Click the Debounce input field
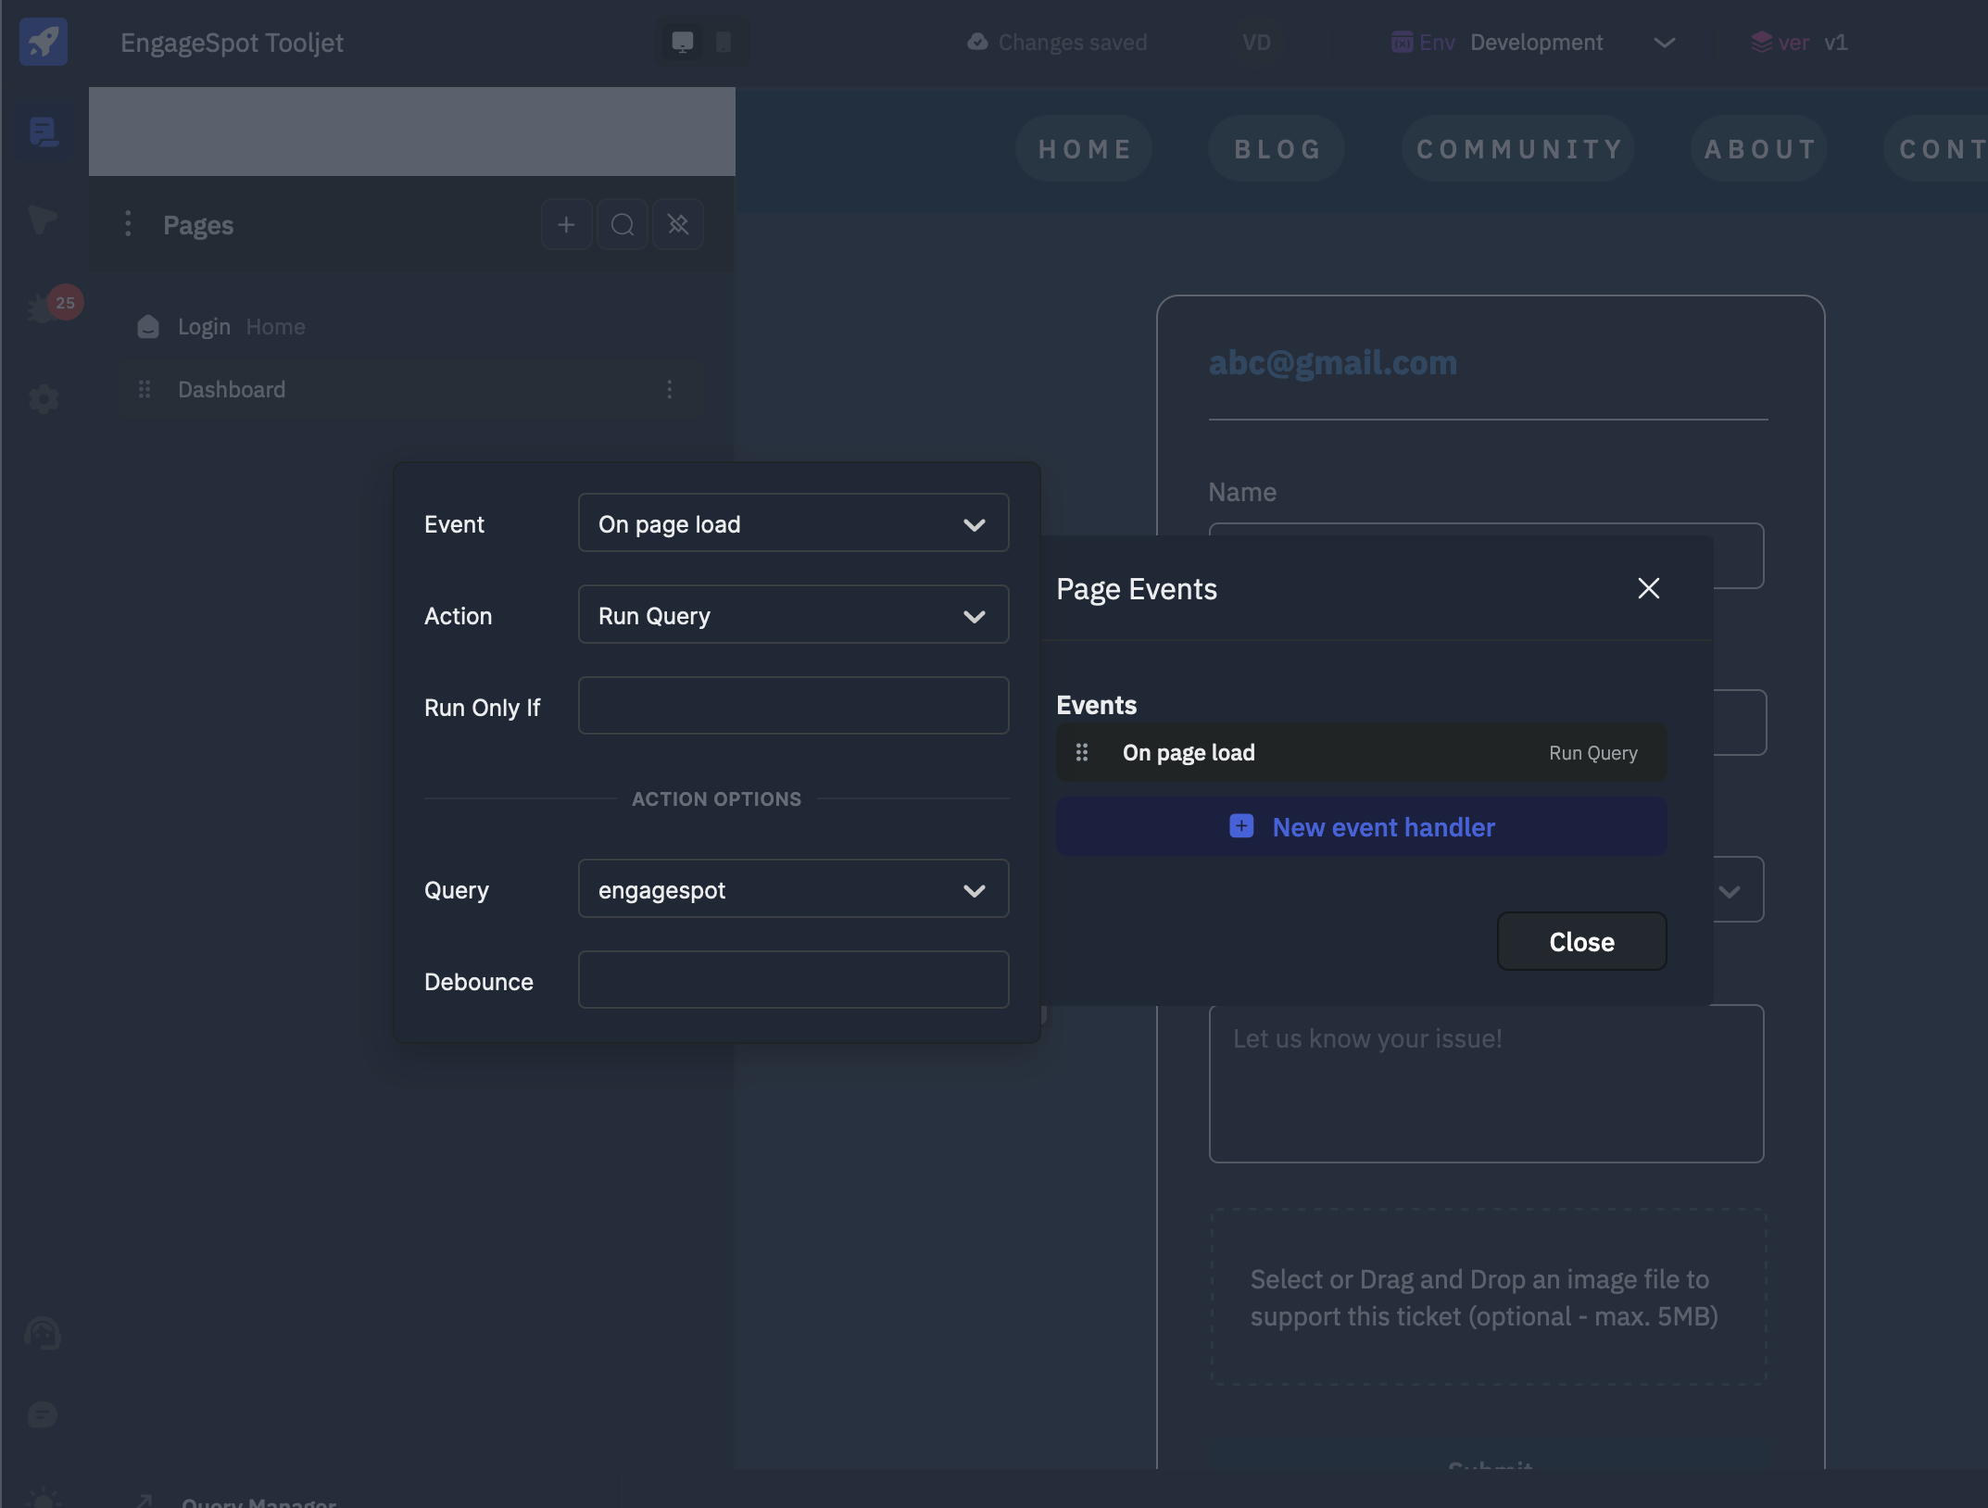This screenshot has height=1508, width=1988. [x=793, y=980]
